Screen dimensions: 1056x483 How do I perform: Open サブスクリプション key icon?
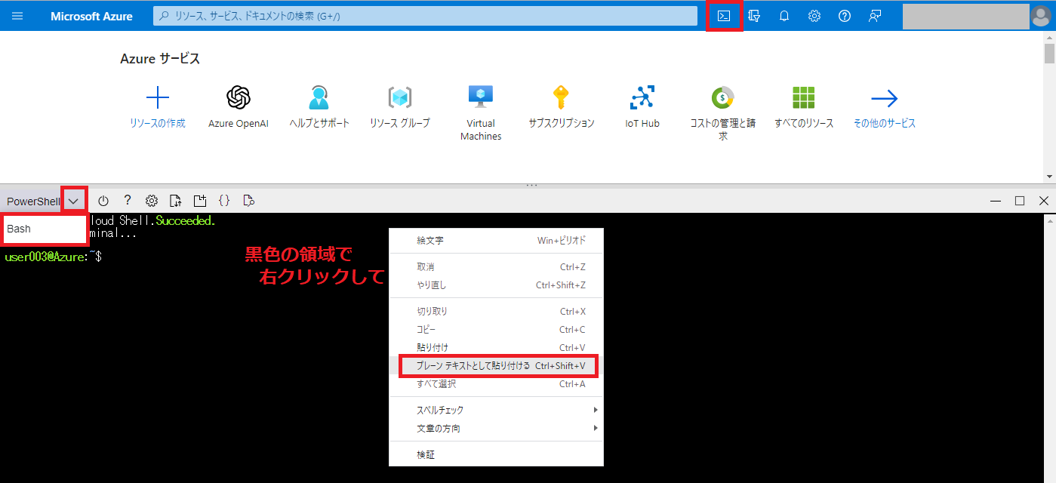tap(561, 98)
